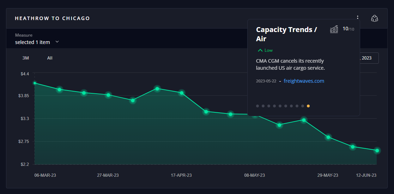Click the date field ending in 2023
This screenshot has width=394, height=194.
pos(369,58)
